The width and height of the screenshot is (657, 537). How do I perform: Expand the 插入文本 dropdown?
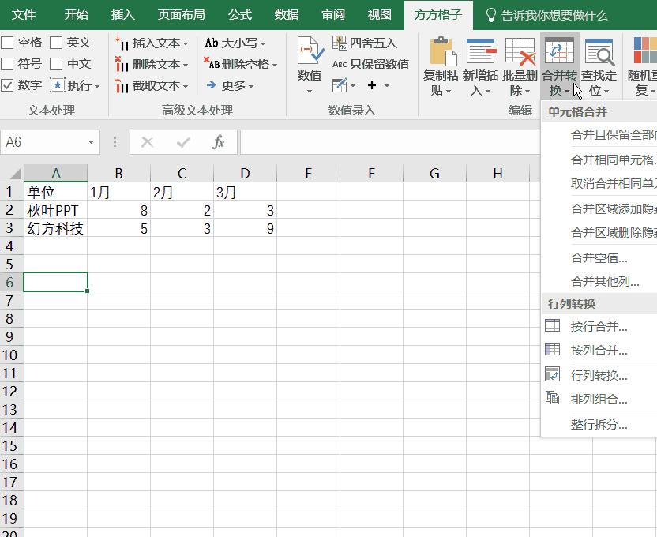(186, 43)
